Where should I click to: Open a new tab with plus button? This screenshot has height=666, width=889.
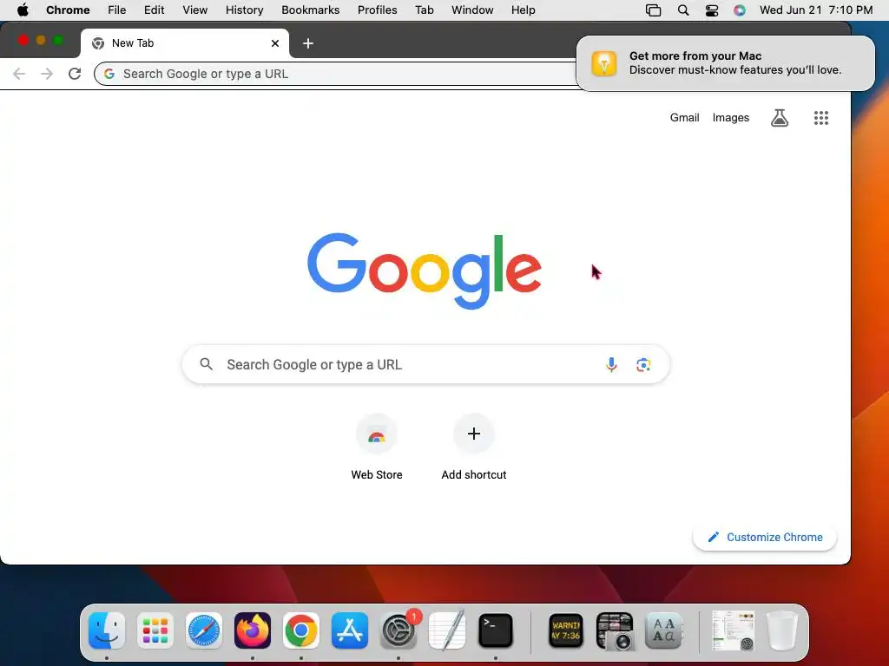point(308,43)
